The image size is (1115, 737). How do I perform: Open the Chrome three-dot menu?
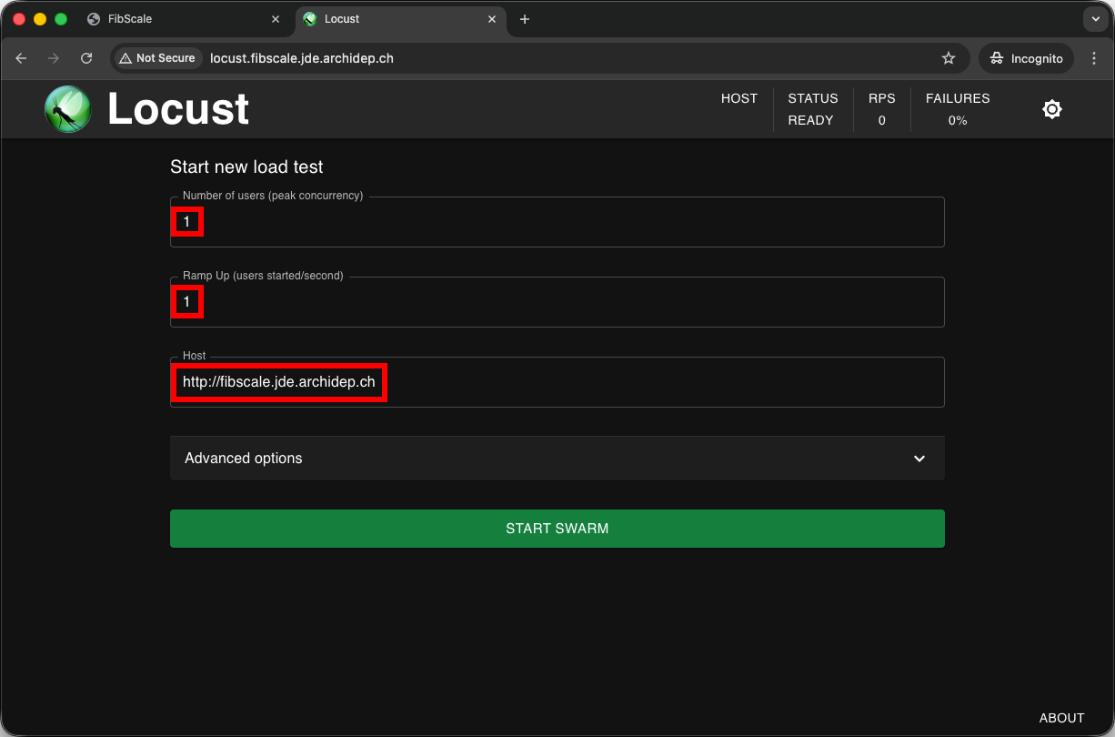[1094, 58]
